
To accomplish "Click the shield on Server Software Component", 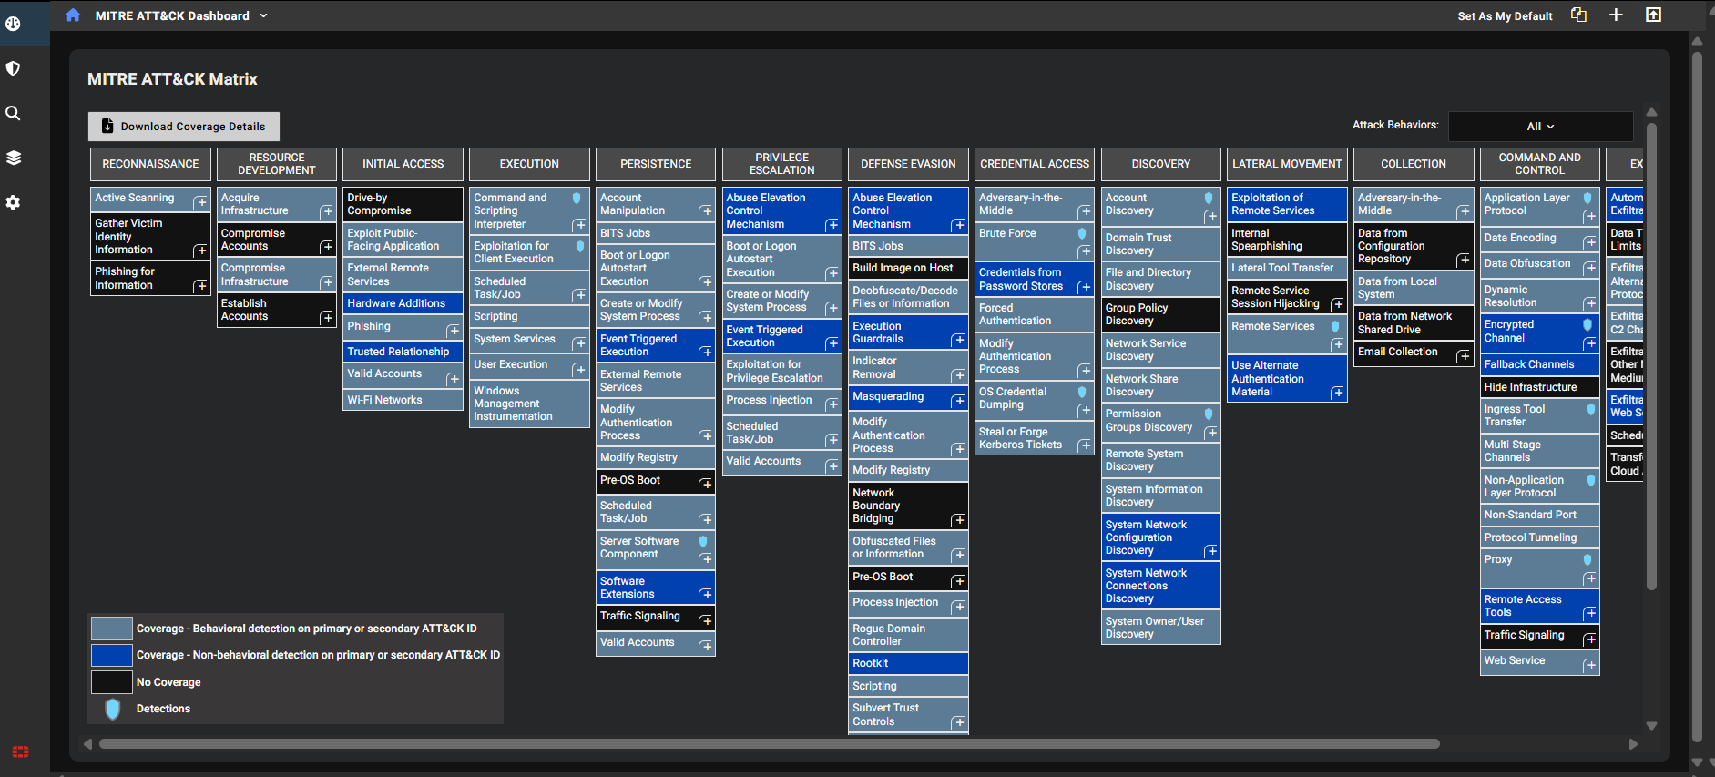I will (703, 541).
